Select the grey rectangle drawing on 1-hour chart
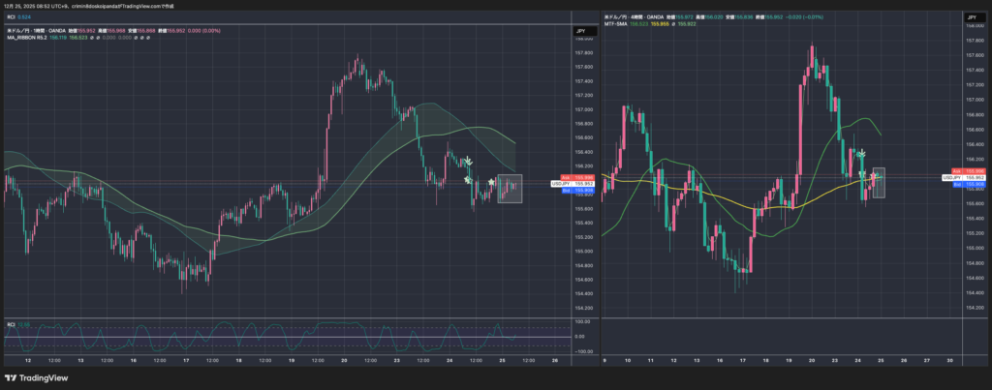Screen dimensions: 992x390 510,189
